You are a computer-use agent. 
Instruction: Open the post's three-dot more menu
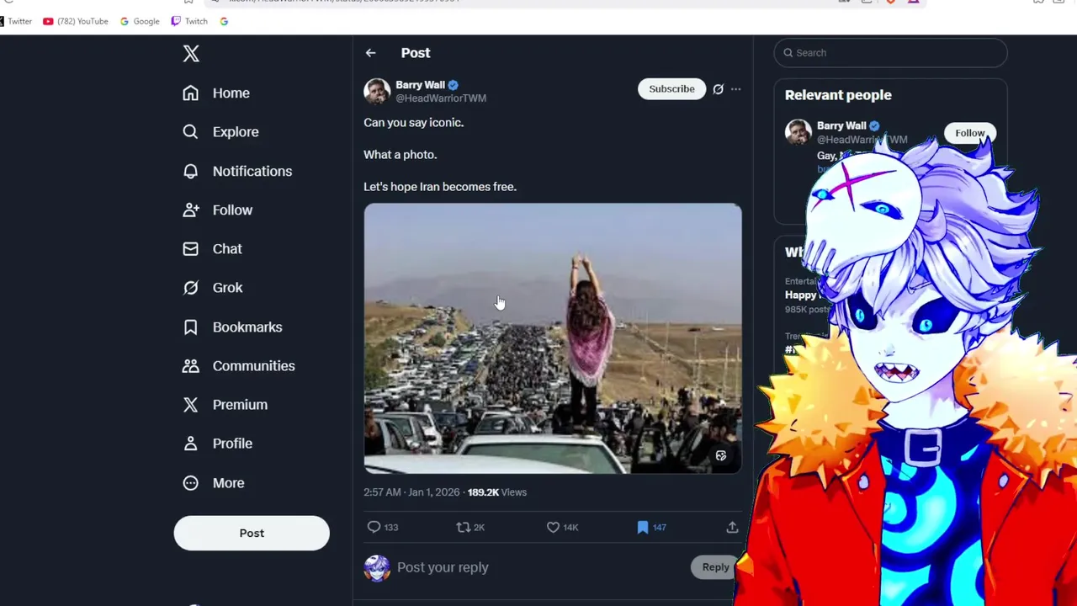735,89
